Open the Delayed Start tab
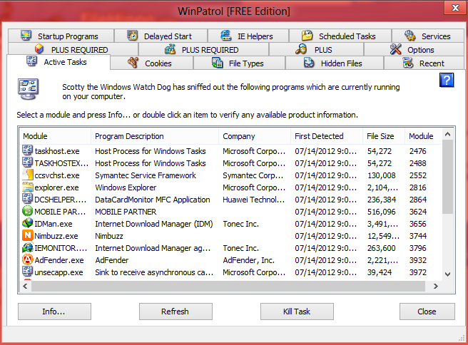Viewport: 468px width, 345px height. point(161,36)
